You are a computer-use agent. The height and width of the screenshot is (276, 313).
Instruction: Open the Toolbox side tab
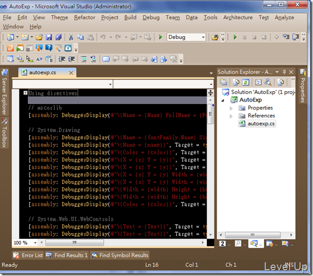point(5,133)
